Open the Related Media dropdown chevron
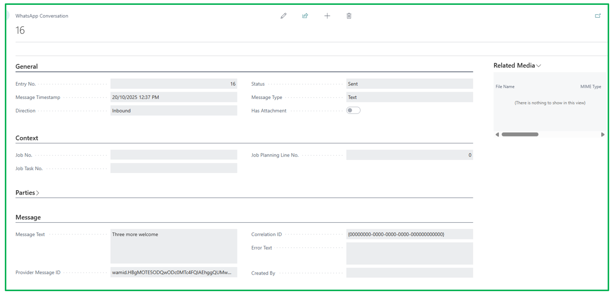 539,66
